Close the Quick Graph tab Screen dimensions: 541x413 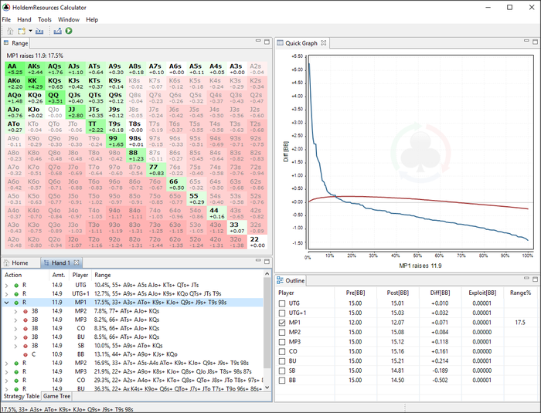323,43
